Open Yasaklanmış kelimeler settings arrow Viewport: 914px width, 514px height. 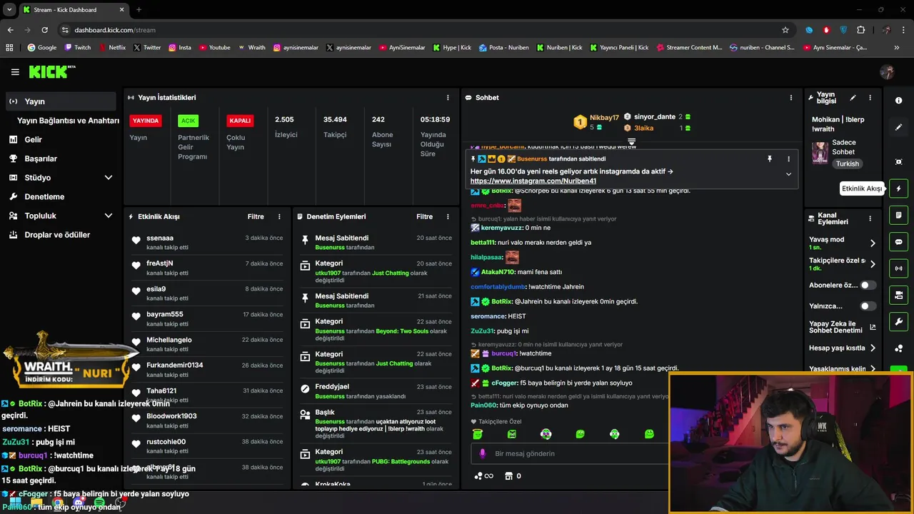872,369
